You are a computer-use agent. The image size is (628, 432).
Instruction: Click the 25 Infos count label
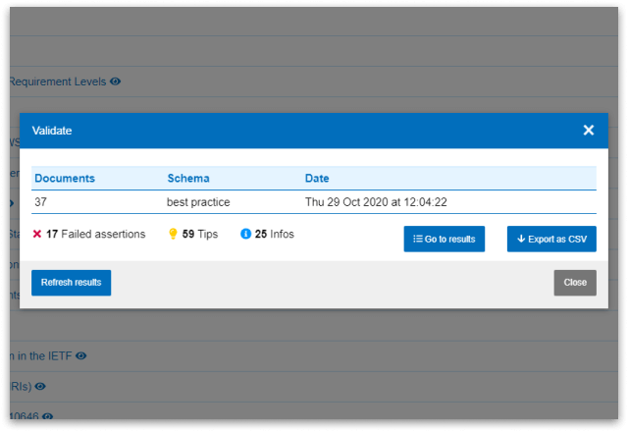pos(275,235)
